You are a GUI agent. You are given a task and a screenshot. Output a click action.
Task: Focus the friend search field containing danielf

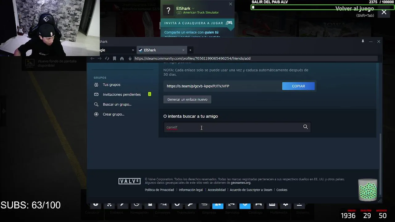tap(237, 127)
